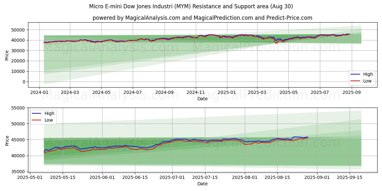The height and width of the screenshot is (191, 382).
Task: Click the '2025-07-01' tick label
Action: 172,178
